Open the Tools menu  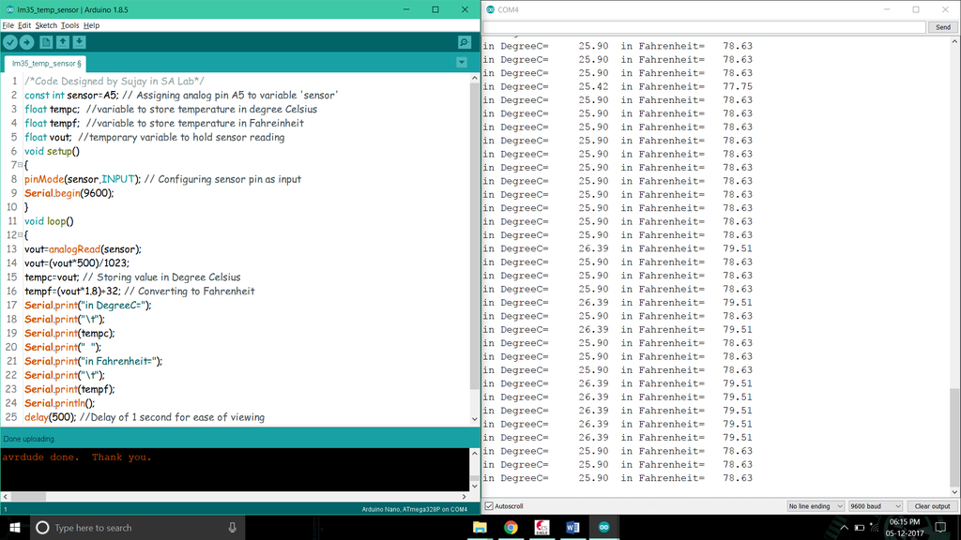69,25
